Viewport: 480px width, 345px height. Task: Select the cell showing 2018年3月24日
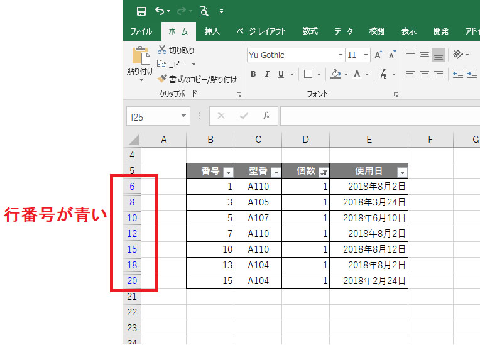point(369,202)
